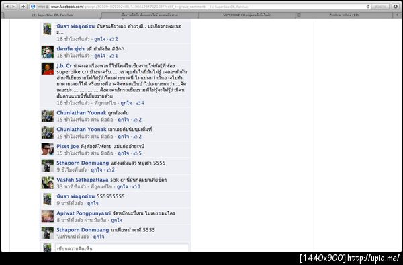The height and width of the screenshot is (265, 403).
Task: View the 2 likes thumb on Sthaporn's 9-hour comment
Action: point(111,169)
